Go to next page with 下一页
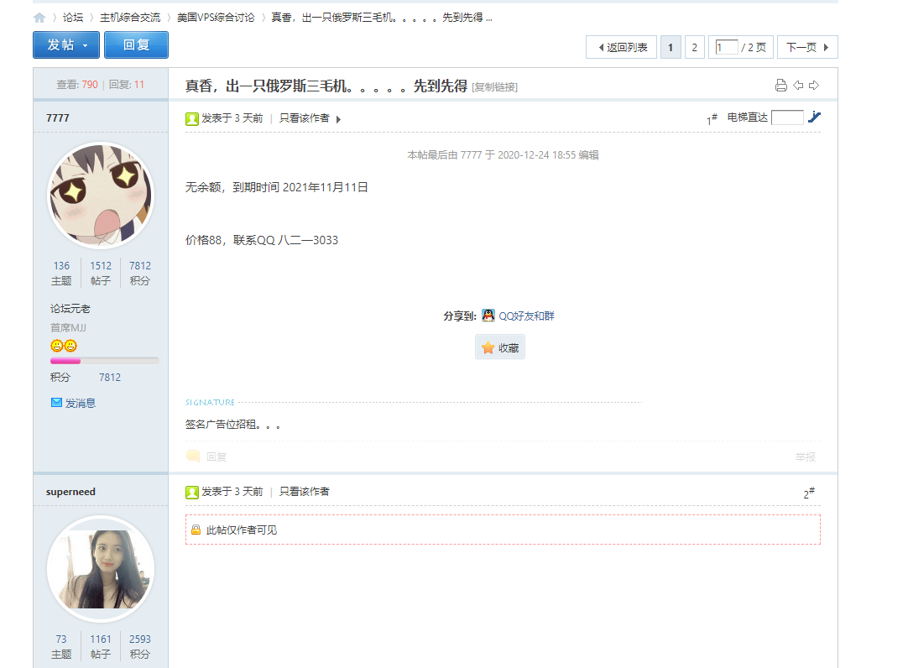Viewport: 908px width, 668px height. [x=807, y=47]
